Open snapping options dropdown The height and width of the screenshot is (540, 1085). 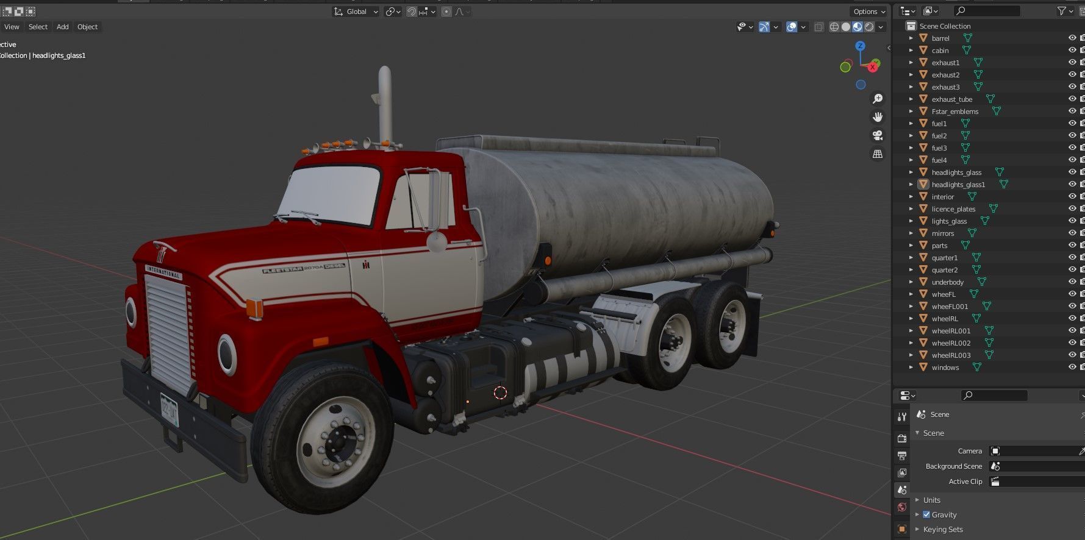(x=427, y=12)
